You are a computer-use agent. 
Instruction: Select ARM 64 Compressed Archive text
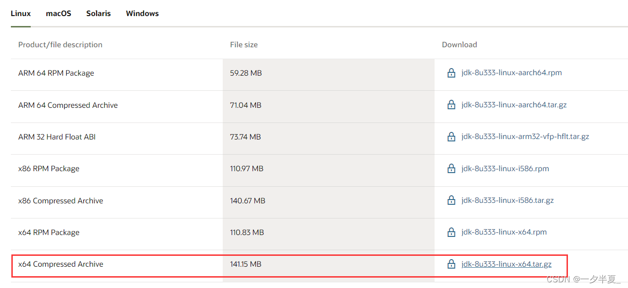coord(68,105)
